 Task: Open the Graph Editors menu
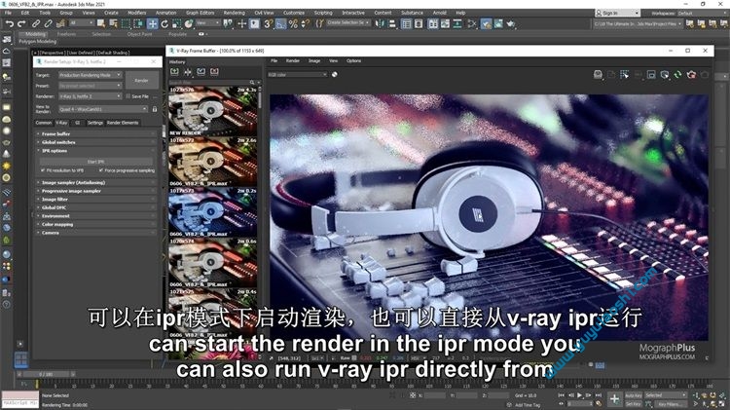[201, 13]
